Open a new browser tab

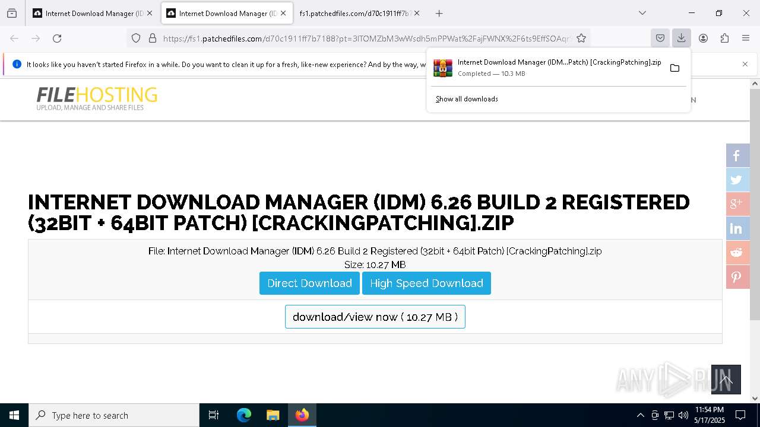[x=439, y=13]
